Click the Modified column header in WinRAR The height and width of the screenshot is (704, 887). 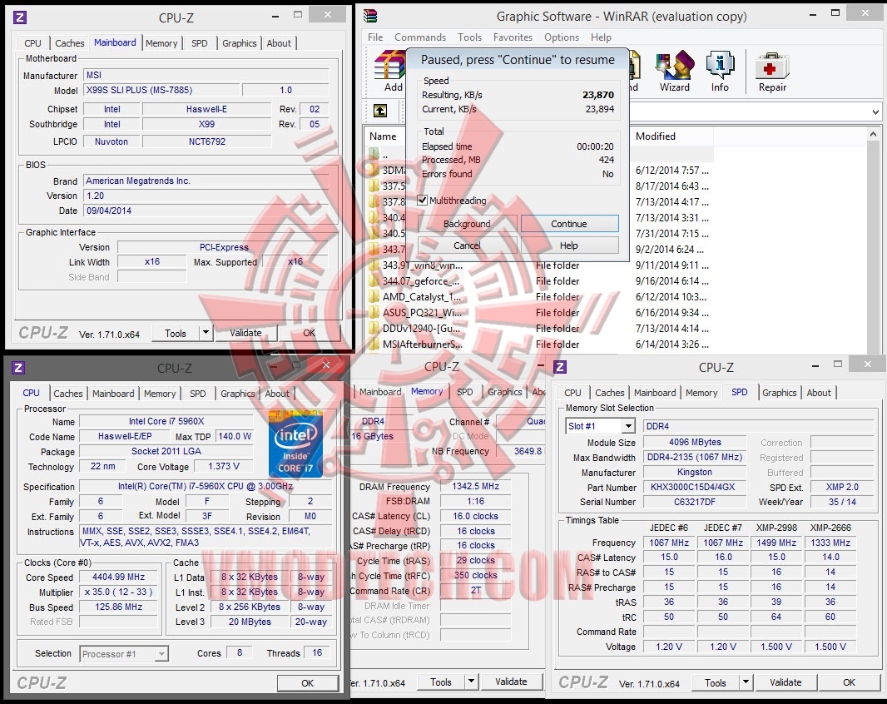672,136
